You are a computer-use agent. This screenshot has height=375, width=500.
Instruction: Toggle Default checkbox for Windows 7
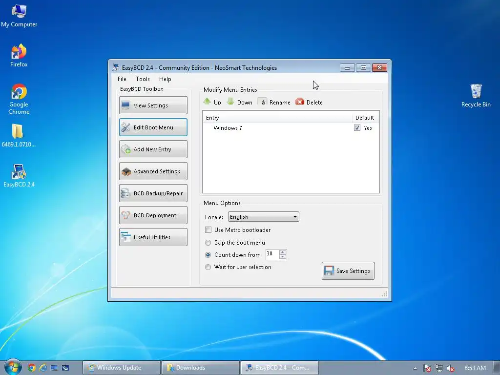[357, 128]
